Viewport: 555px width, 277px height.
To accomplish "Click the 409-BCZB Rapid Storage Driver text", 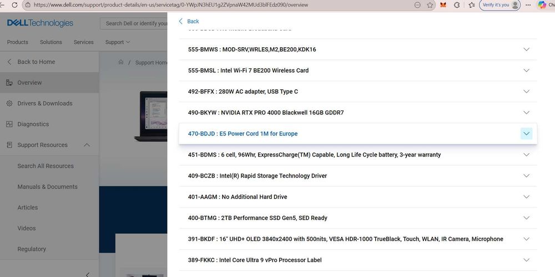I will 258,176.
